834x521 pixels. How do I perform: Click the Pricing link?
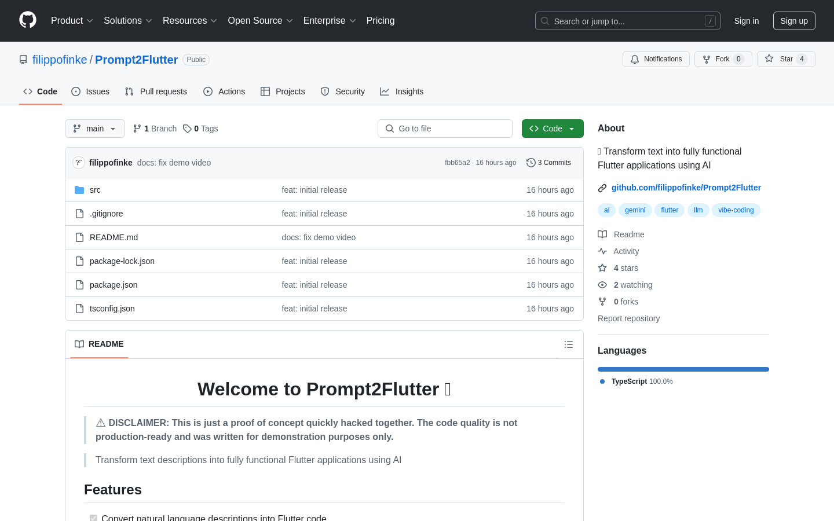click(x=381, y=20)
